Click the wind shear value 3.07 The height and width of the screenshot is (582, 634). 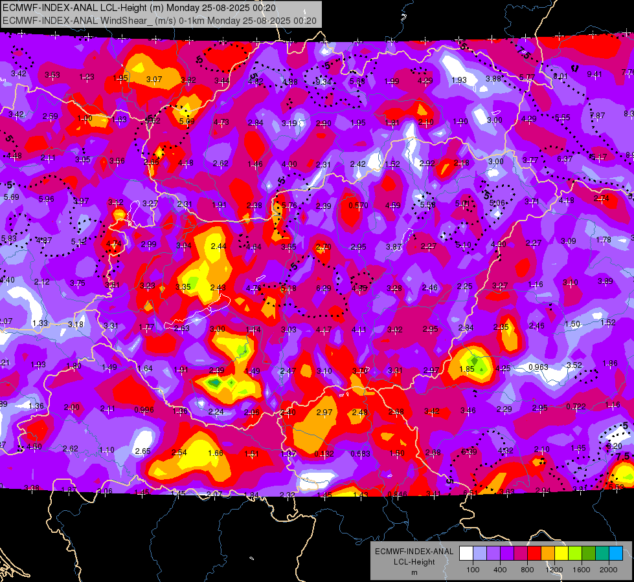click(154, 80)
